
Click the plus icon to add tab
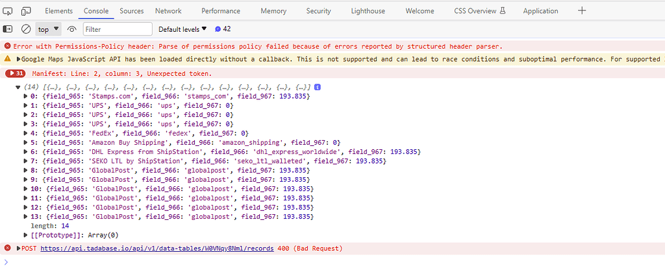[582, 11]
